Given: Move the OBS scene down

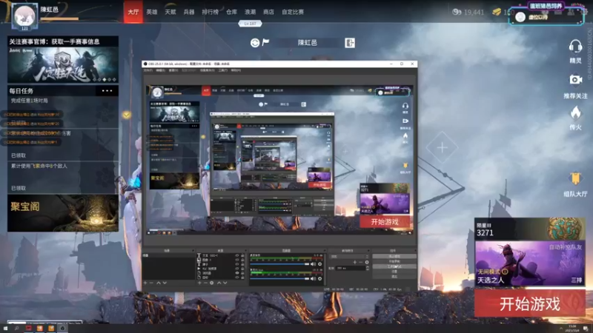Looking at the screenshot, I should tap(165, 283).
